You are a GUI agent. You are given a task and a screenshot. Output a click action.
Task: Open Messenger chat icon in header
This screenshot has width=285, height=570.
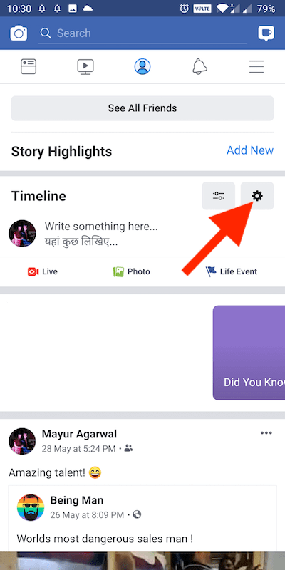click(266, 33)
